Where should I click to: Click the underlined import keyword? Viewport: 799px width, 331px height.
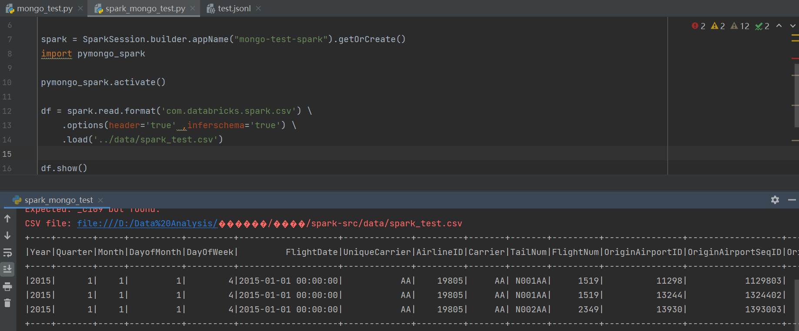(x=57, y=53)
